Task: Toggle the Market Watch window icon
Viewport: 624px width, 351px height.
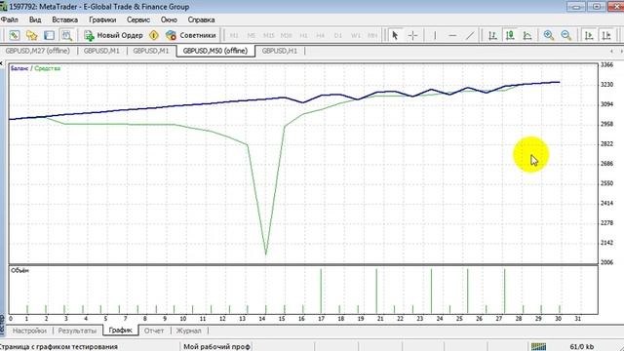Action: tap(49, 35)
